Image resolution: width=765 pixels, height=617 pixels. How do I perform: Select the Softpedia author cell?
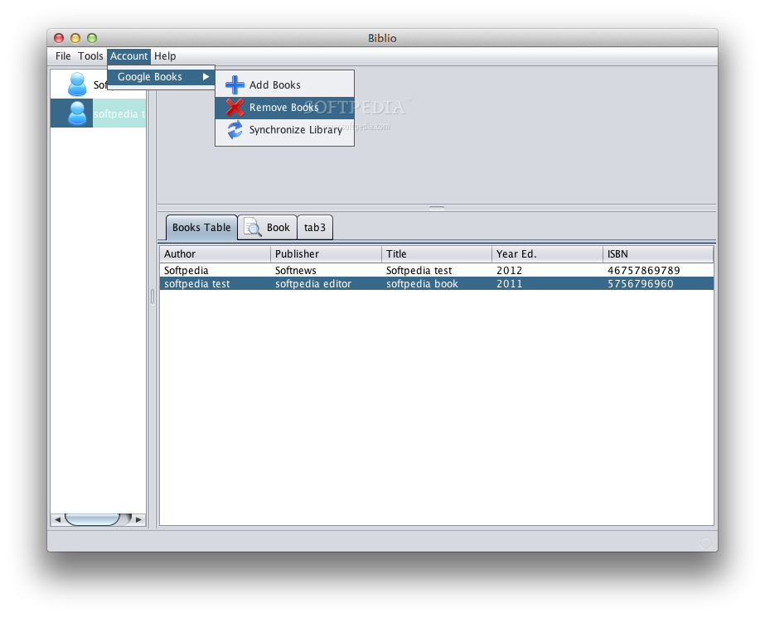(215, 271)
